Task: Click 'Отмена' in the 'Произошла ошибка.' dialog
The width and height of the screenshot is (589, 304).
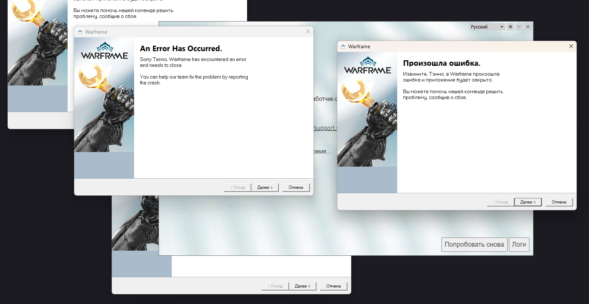Action: pyautogui.click(x=559, y=202)
